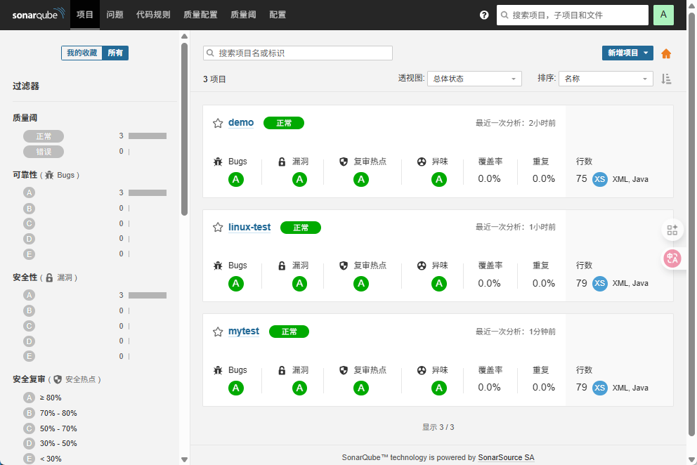
Task: Open the 质量配置 navigation tab
Action: (200, 15)
